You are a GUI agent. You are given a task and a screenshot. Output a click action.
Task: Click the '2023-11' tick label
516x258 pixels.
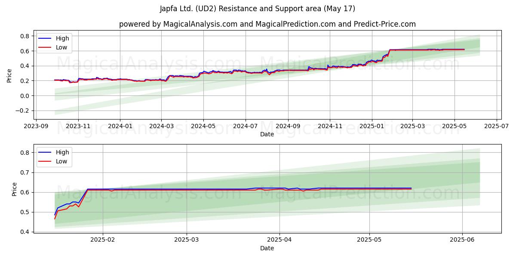pyautogui.click(x=78, y=126)
